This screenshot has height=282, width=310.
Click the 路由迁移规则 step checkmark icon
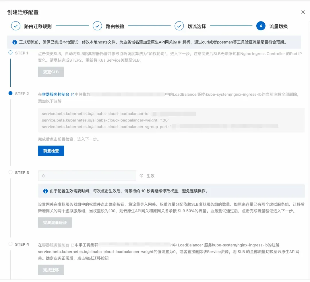click(x=15, y=26)
